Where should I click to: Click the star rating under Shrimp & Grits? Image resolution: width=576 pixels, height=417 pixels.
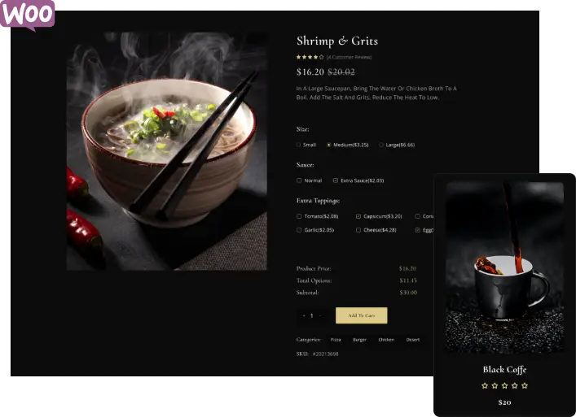coord(310,57)
